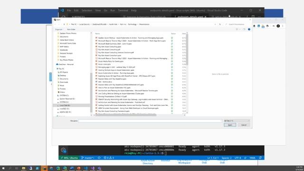Select the AKS docx file
The height and width of the screenshot is (171, 304).
click(105, 82)
